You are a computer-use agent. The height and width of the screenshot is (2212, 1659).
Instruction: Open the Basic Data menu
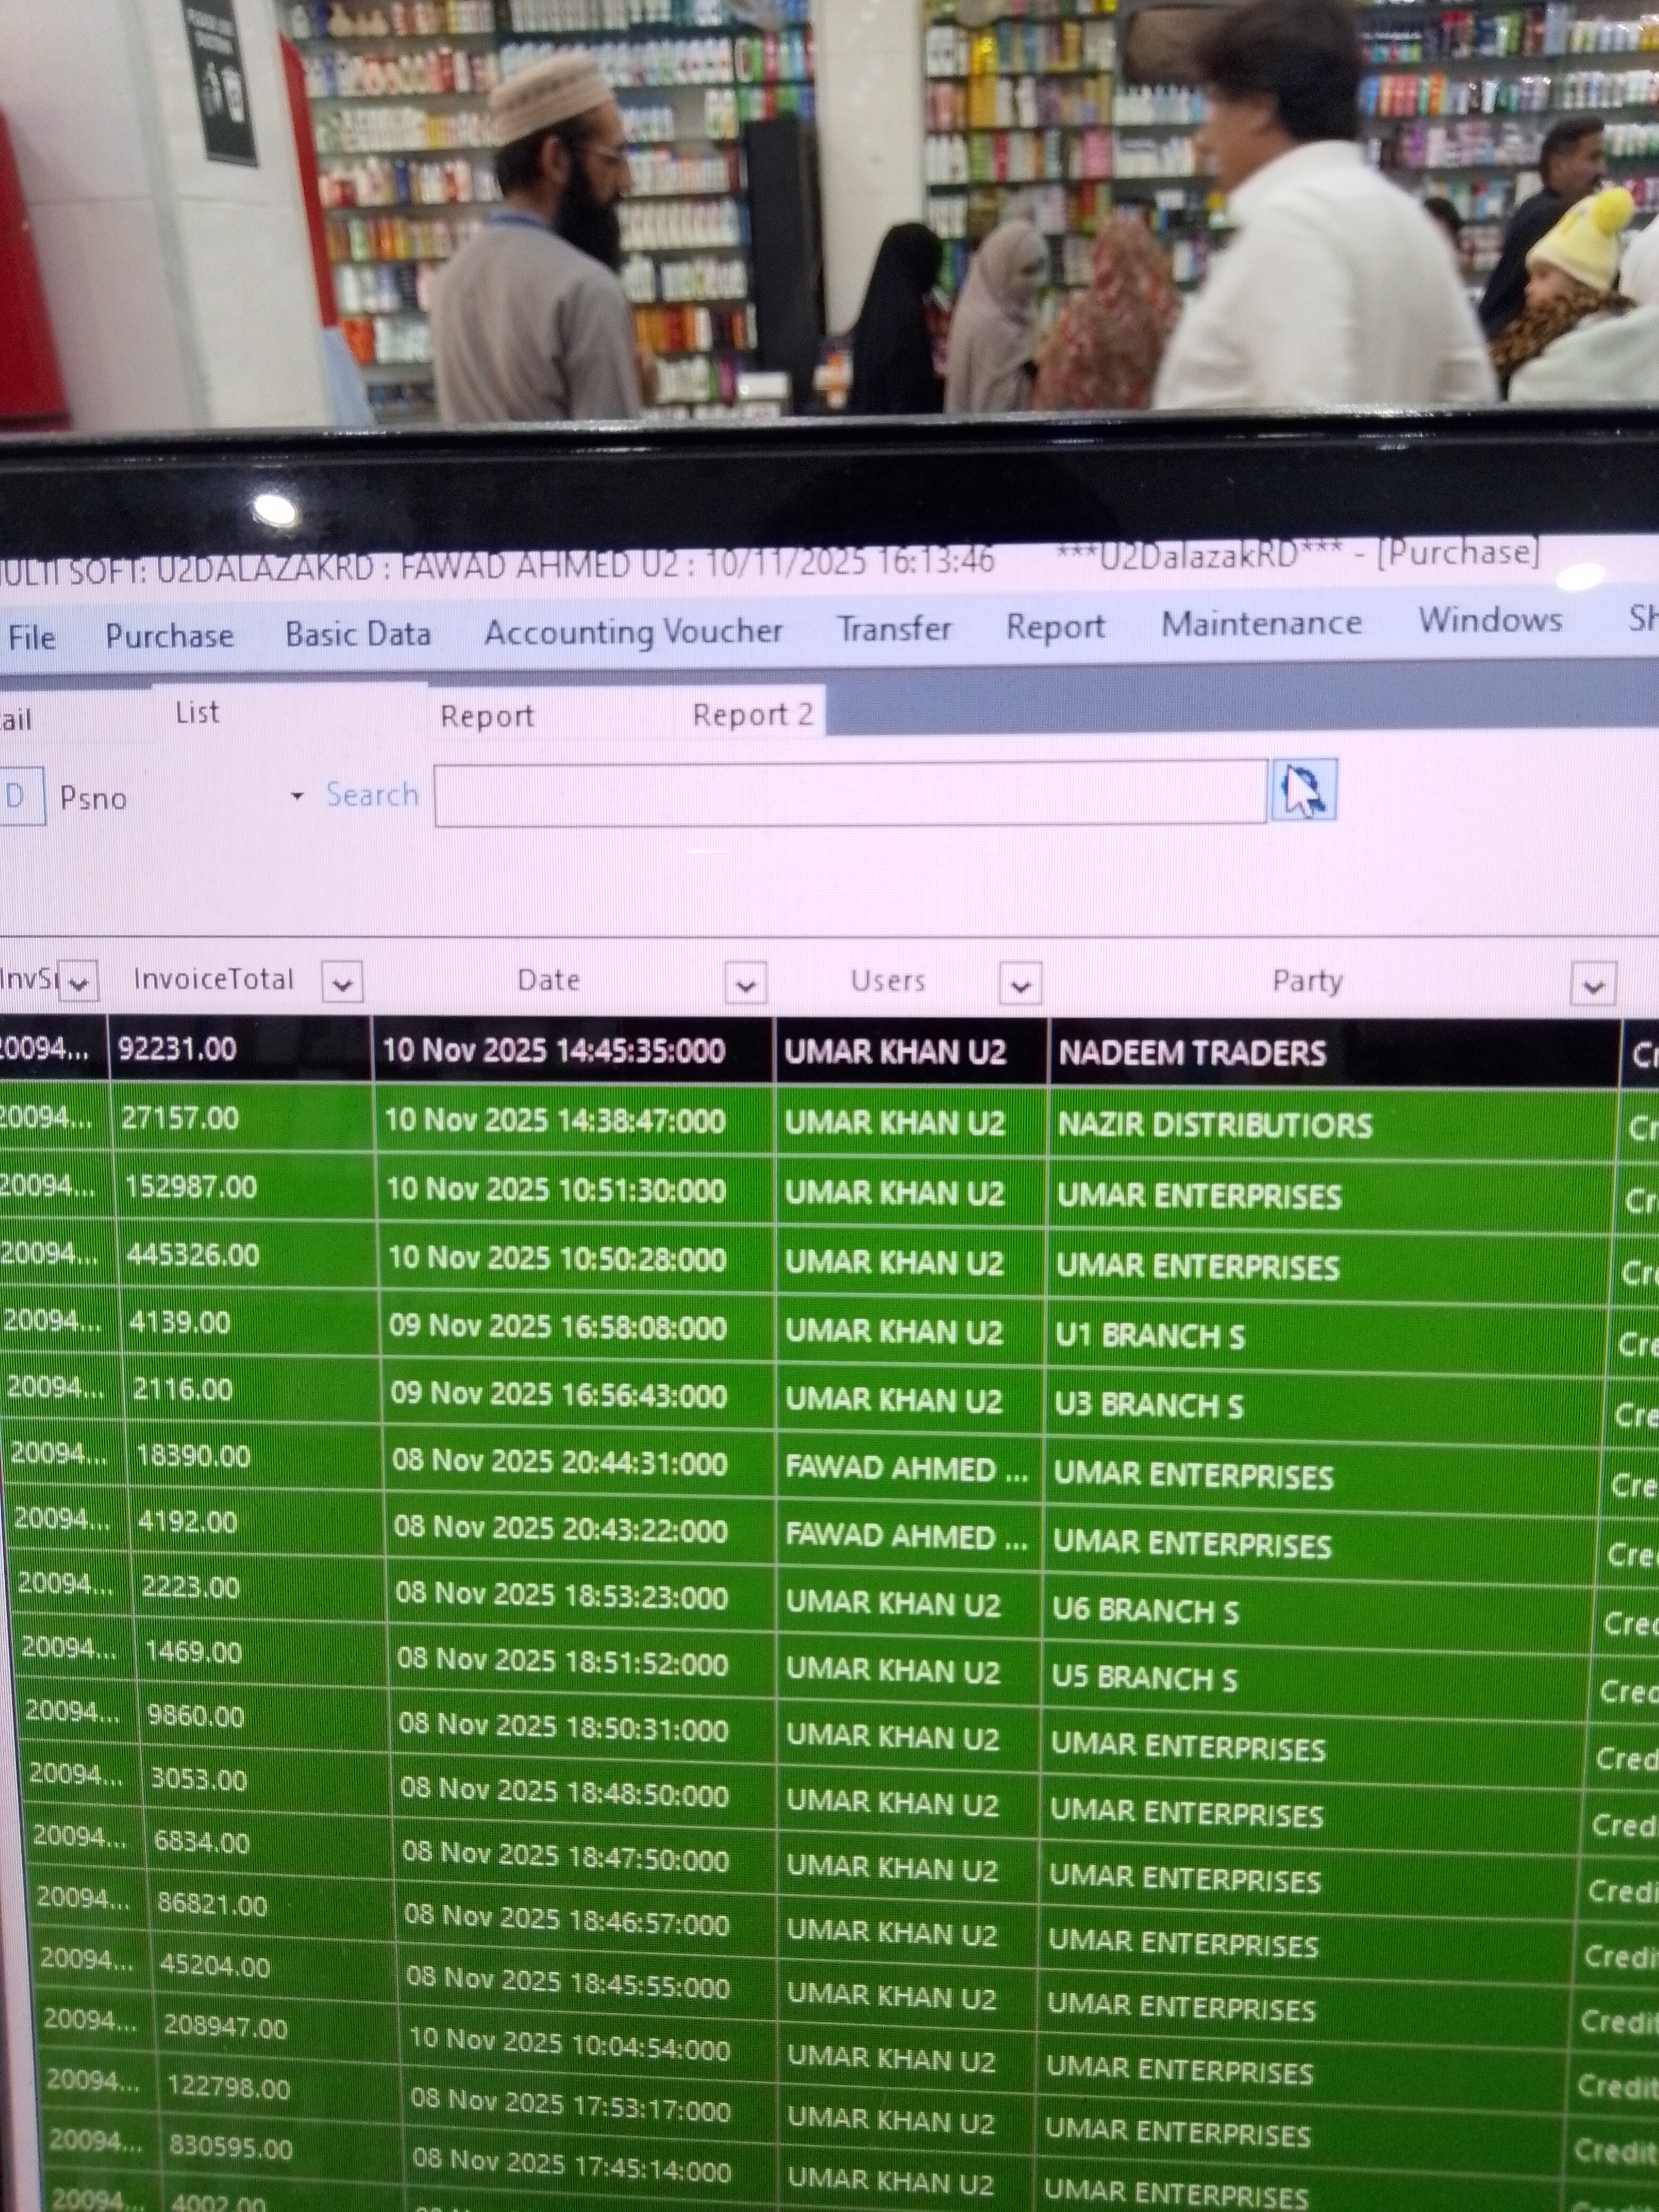pyautogui.click(x=357, y=634)
